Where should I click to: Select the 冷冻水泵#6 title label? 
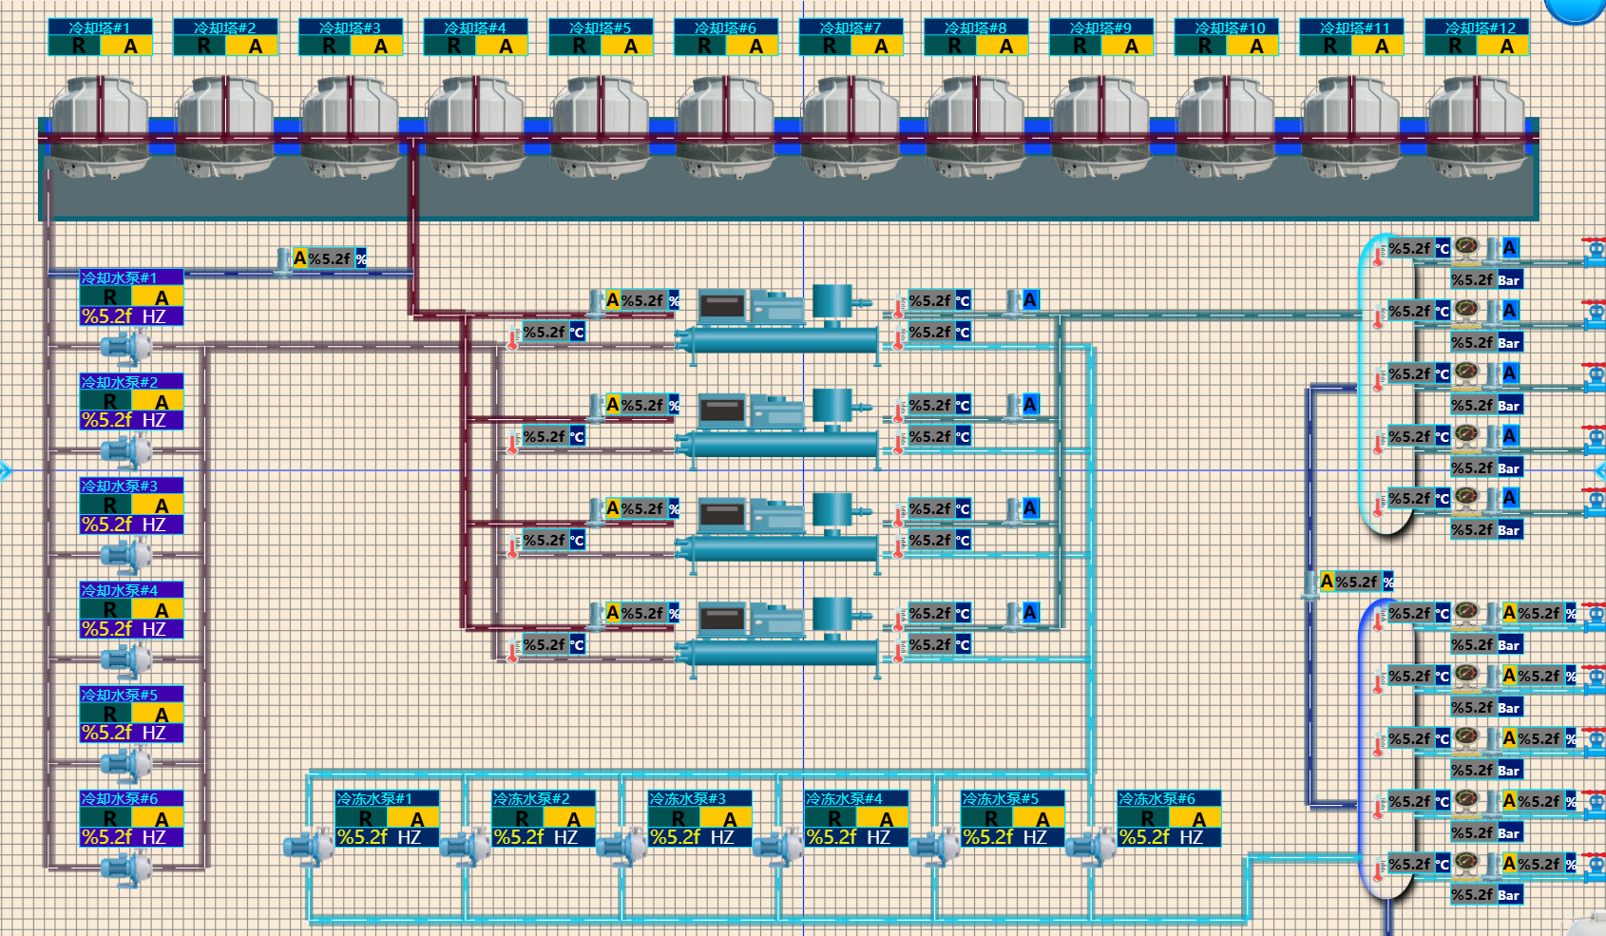pos(1157,798)
